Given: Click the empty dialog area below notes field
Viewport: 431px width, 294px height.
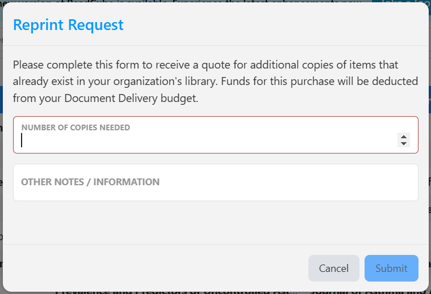Looking at the screenshot, I should pyautogui.click(x=215, y=222).
